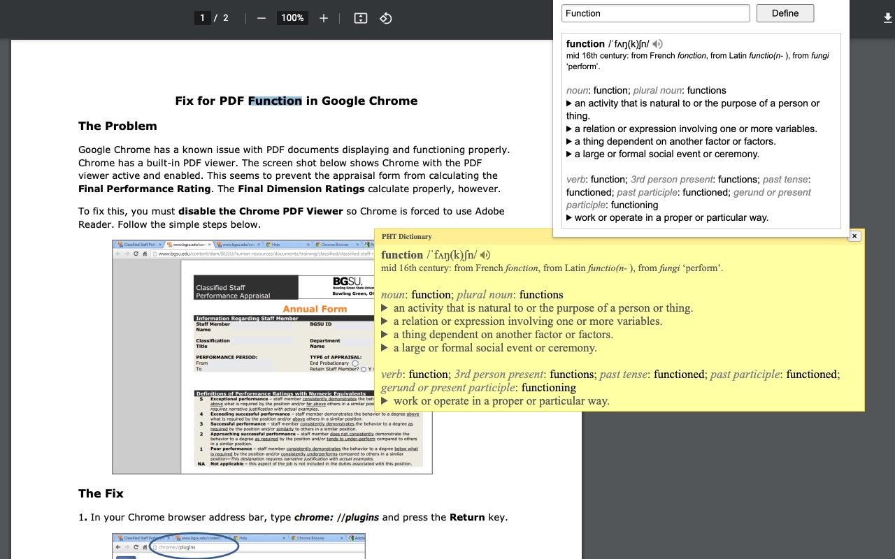
Task: Click the bold 'Return' key text
Action: click(467, 517)
